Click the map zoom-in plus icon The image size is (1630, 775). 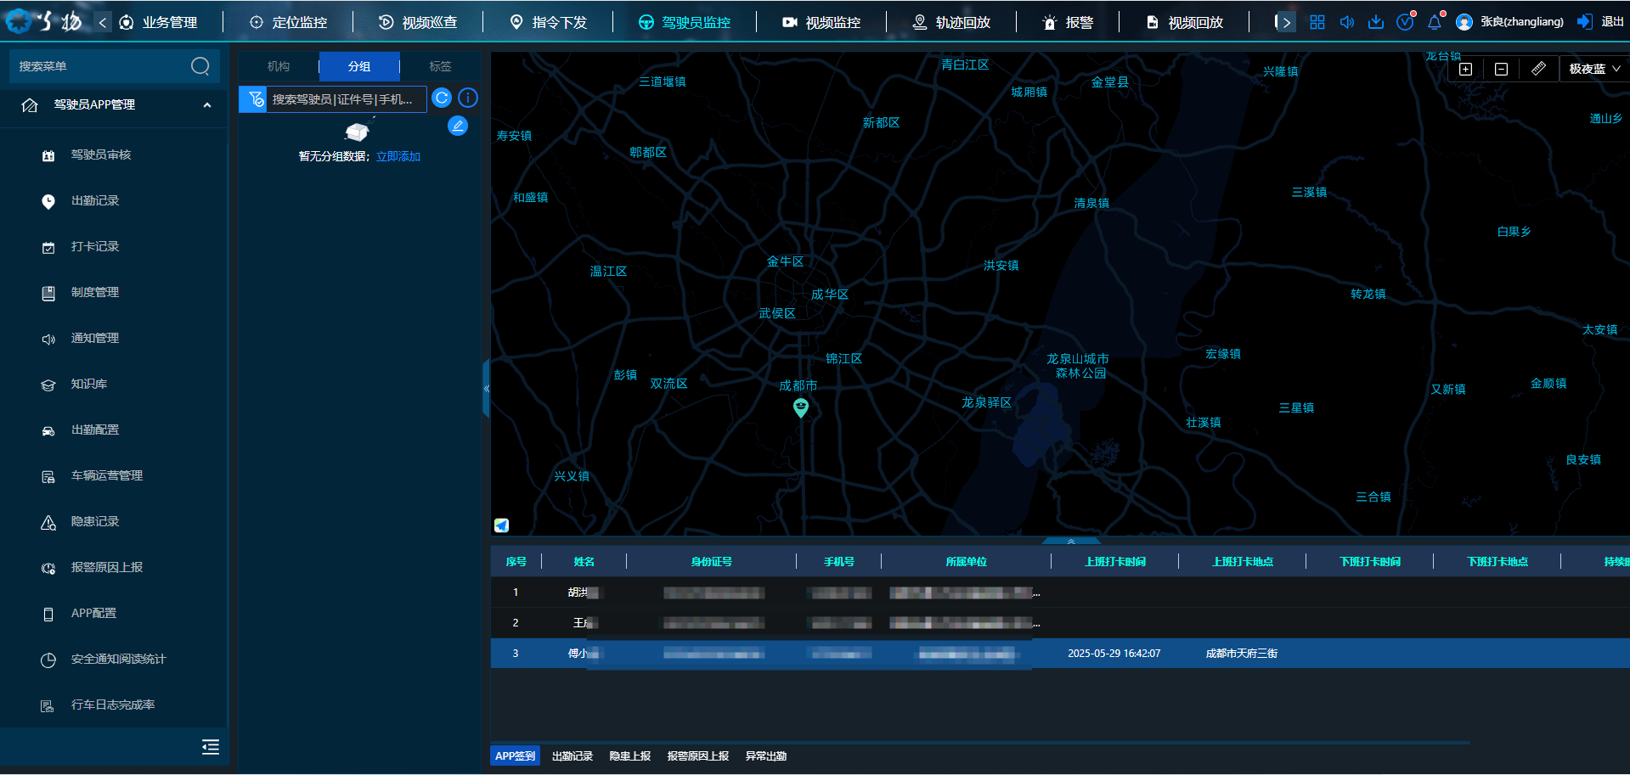coord(1465,70)
